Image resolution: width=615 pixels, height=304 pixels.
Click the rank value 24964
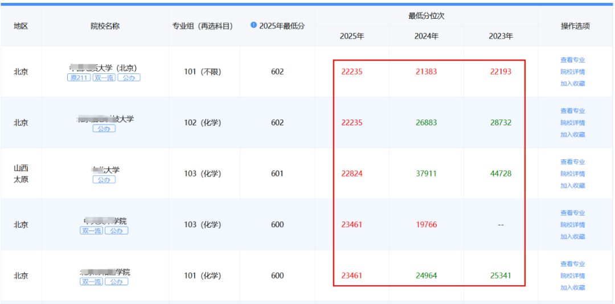pos(427,276)
